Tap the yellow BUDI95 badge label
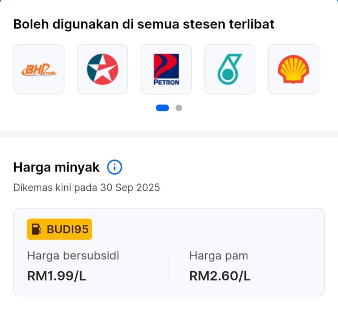The height and width of the screenshot is (311, 338). click(67, 229)
